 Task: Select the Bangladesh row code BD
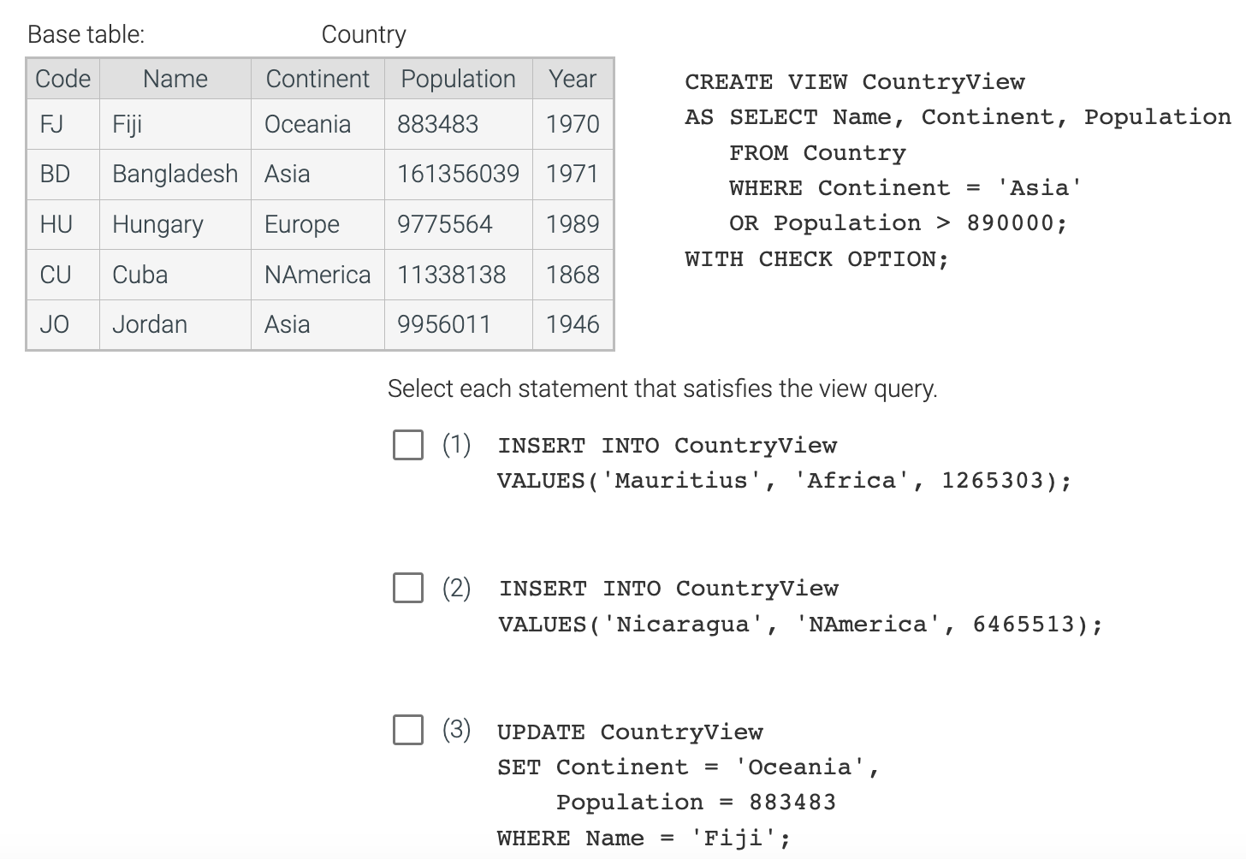tap(53, 174)
